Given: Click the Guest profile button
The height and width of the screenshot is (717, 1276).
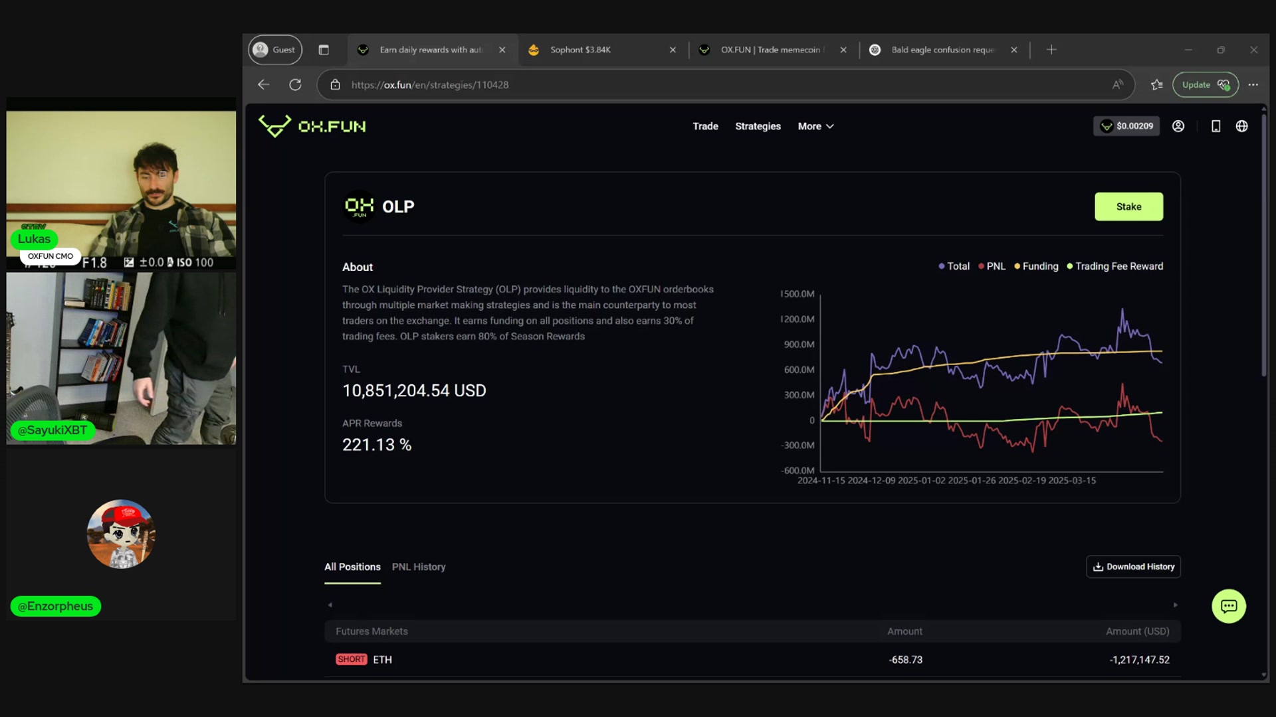Looking at the screenshot, I should point(275,50).
